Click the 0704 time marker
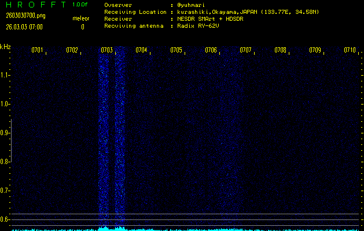The image size is (364, 231). (x=141, y=50)
